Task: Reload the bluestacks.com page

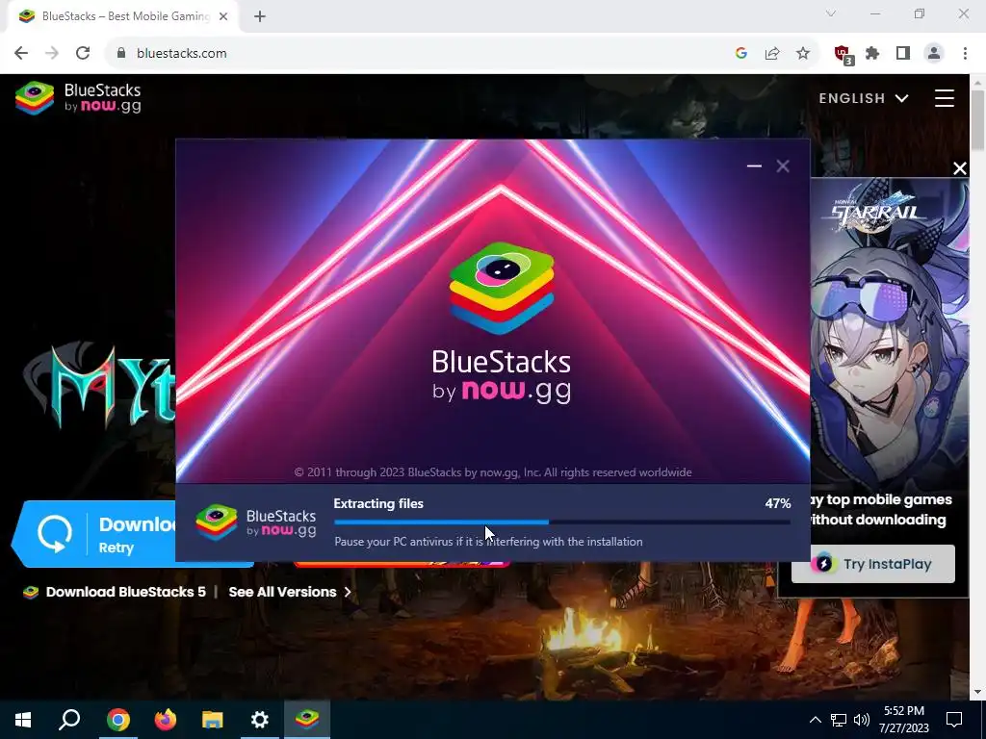Action: coord(83,54)
